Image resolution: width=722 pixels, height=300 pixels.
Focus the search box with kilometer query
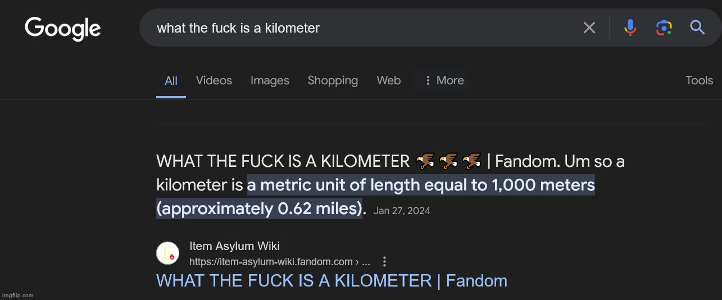[x=360, y=28]
